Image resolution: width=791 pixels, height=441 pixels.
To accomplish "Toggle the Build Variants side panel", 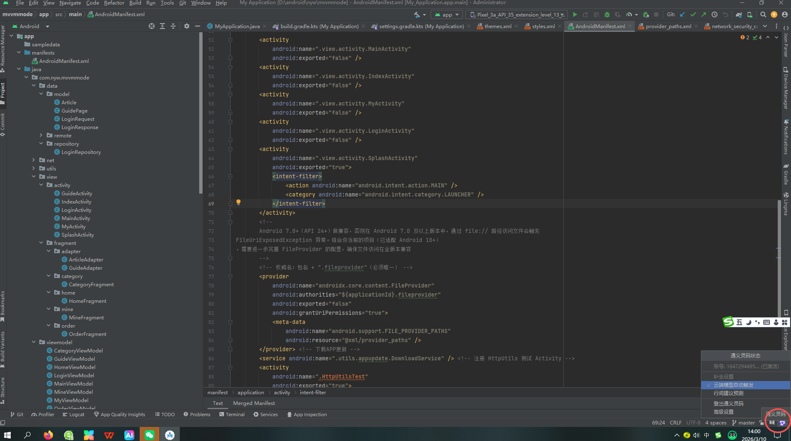I will (x=3, y=349).
